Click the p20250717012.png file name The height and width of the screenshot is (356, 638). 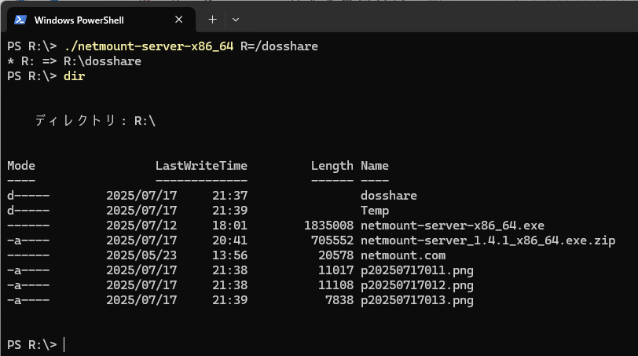(417, 285)
